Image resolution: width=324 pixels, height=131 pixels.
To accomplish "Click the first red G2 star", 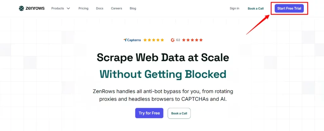I will point(184,40).
